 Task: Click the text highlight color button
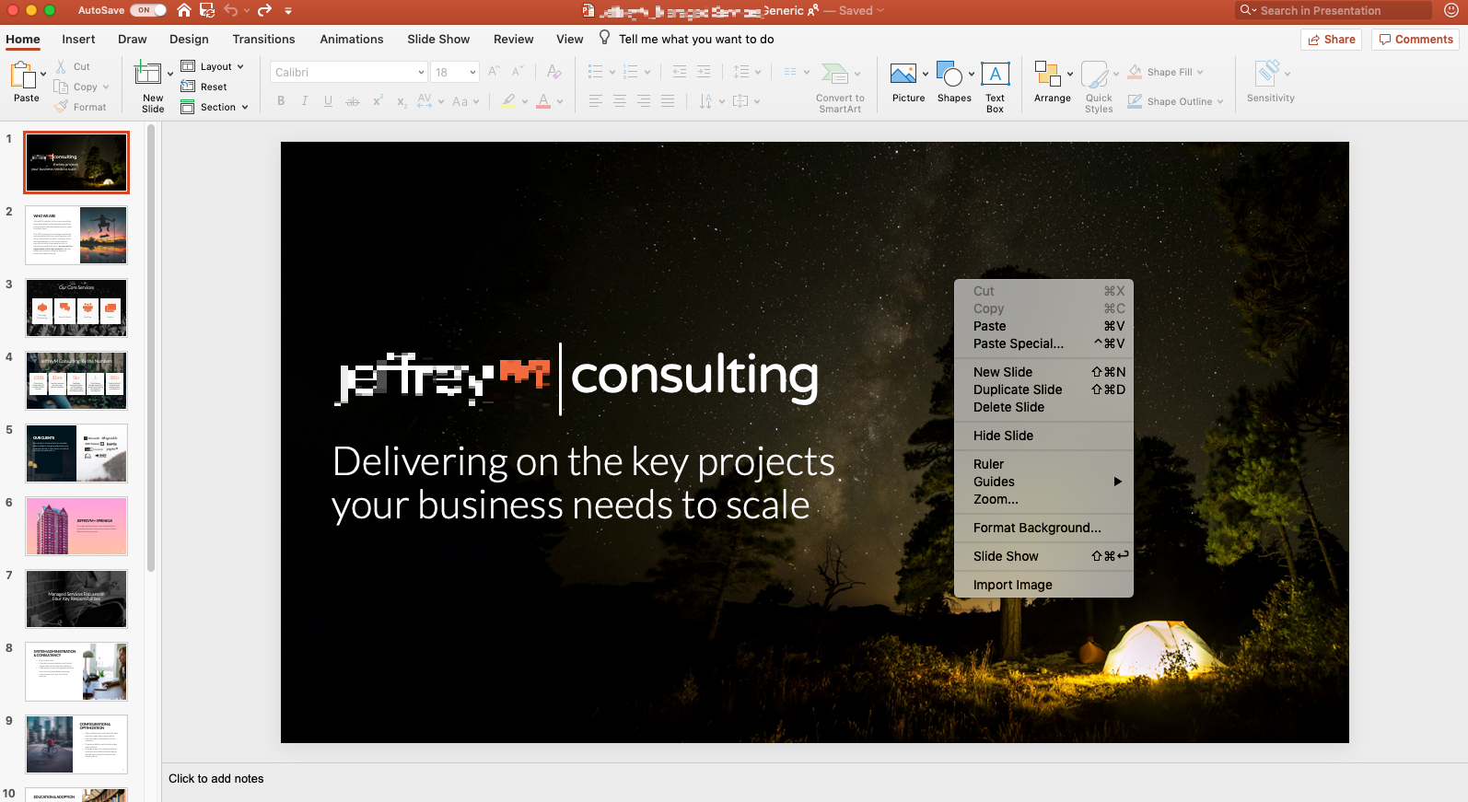click(508, 101)
